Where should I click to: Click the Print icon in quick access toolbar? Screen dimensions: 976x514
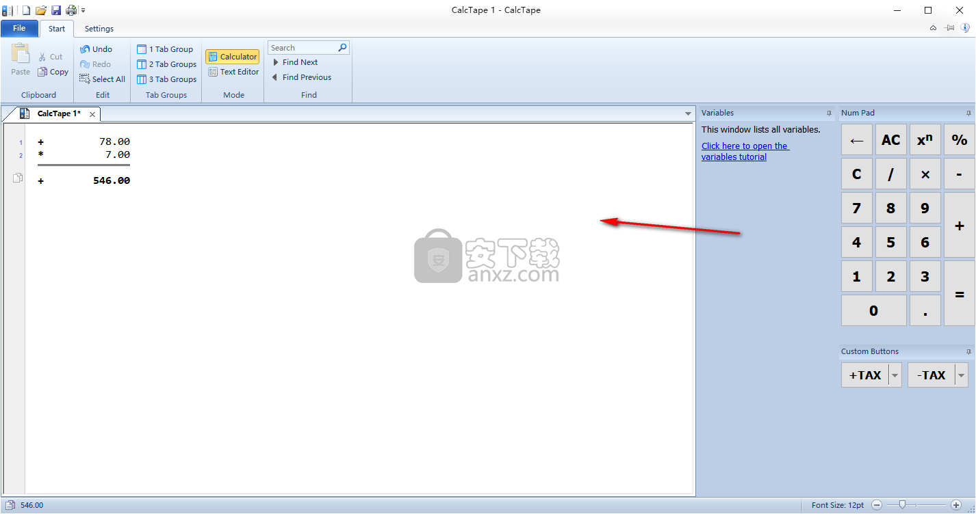[71, 10]
